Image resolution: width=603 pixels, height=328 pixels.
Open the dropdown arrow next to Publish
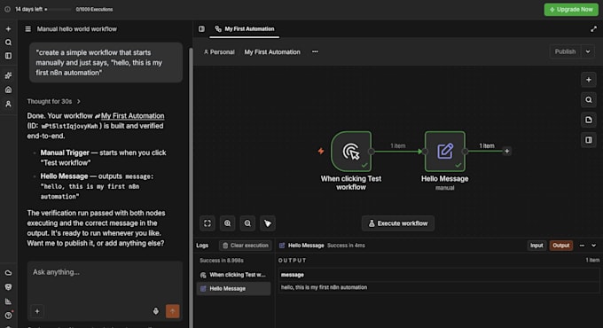[588, 51]
